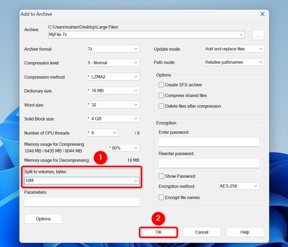
Task: Click the Options button
Action: coord(43,219)
